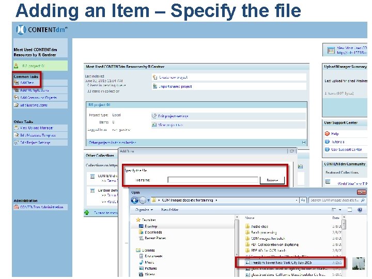The image size is (372, 279).
Task: Select Pictures under Libraries
Action: [151, 268]
